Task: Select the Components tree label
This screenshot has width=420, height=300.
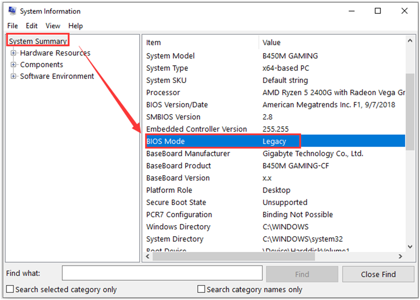Action: (x=42, y=65)
